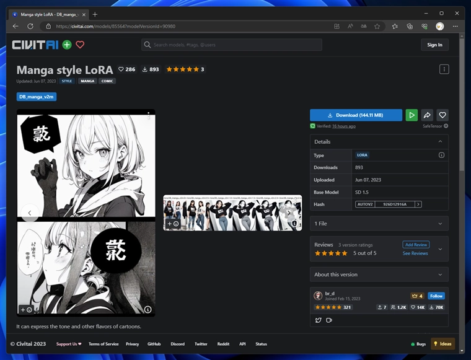Click the Bugs button in footer
Screen dimensions: 471x360
point(418,344)
